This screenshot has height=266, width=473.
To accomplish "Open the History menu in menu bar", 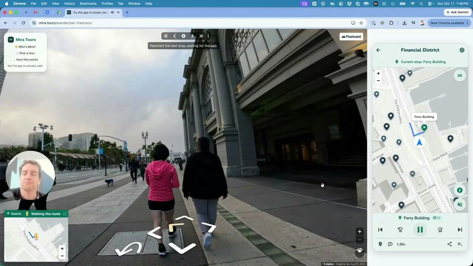I will [x=69, y=3].
